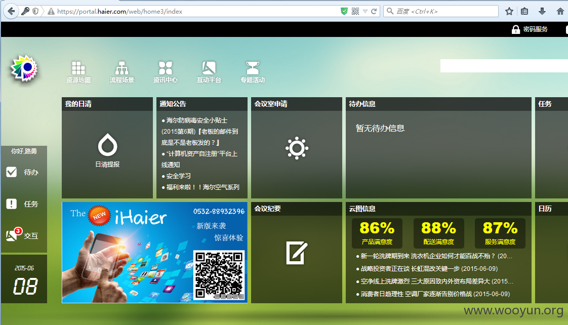Open 待办信息 panel header
The image size is (568, 325).
[438, 104]
